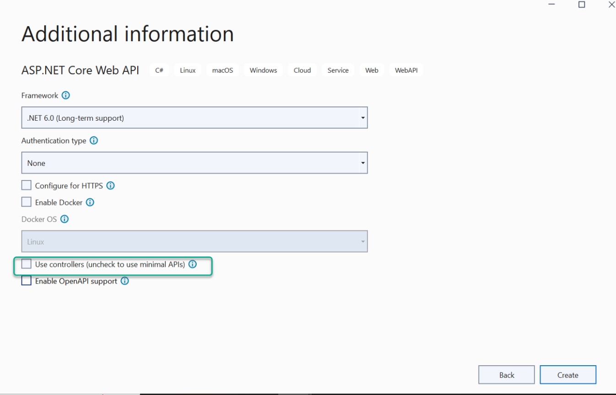Image resolution: width=616 pixels, height=395 pixels.
Task: Check the Enable Docker checkbox
Action: 27,202
